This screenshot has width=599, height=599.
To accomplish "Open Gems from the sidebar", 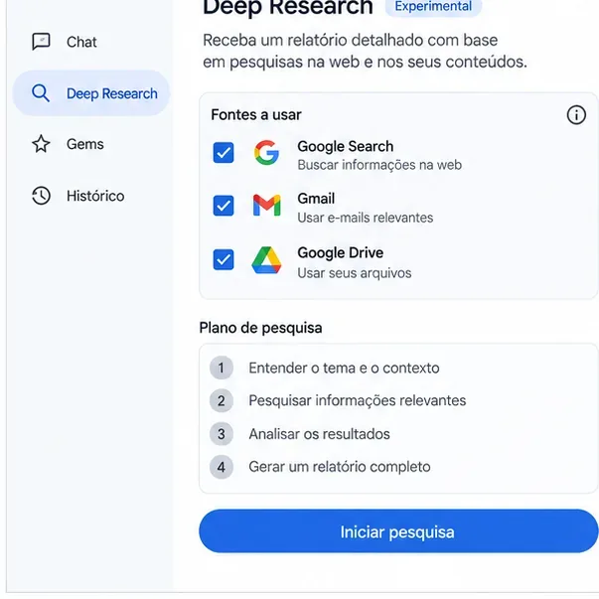I will coord(85,144).
